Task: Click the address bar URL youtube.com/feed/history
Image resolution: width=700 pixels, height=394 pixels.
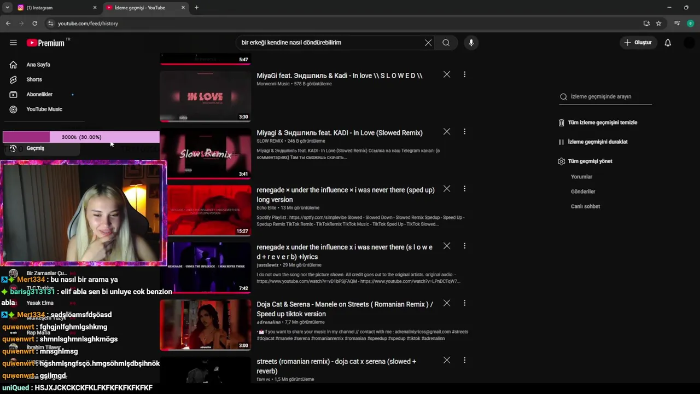Action: pos(88,24)
